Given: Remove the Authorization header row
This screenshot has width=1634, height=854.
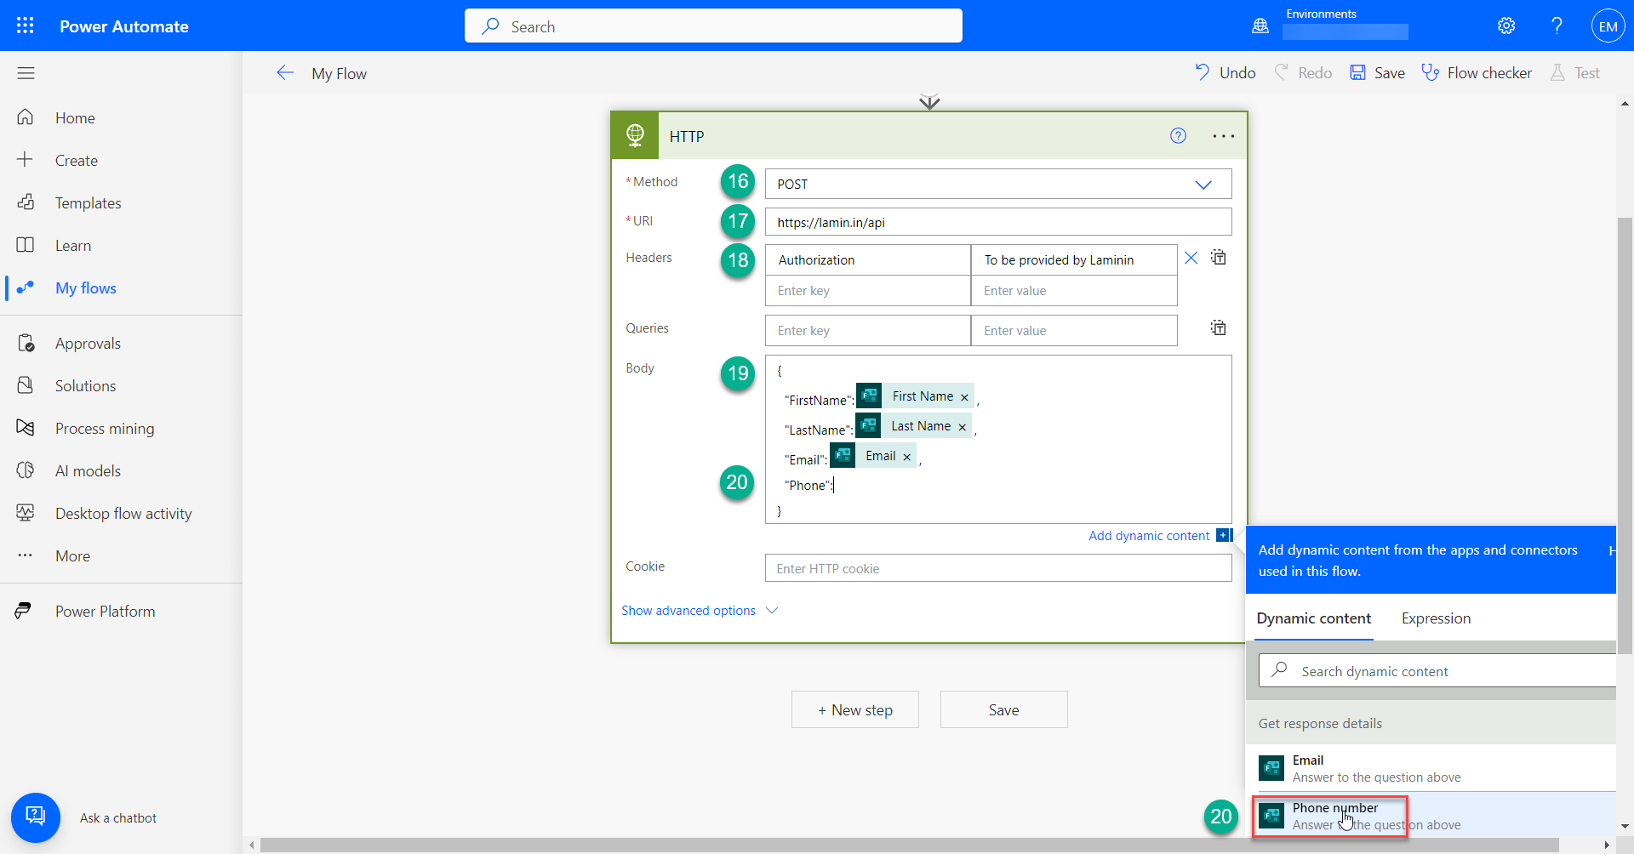Looking at the screenshot, I should click(x=1191, y=258).
